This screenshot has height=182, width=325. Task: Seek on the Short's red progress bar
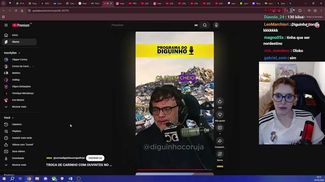point(175,170)
